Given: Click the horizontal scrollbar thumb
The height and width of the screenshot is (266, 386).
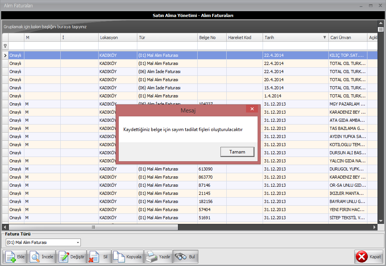Looking at the screenshot, I should click(93, 227).
